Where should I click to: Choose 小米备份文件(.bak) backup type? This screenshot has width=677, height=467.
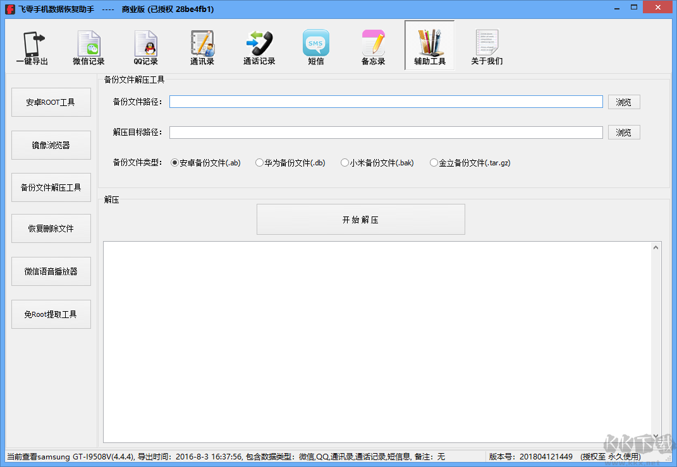345,162
